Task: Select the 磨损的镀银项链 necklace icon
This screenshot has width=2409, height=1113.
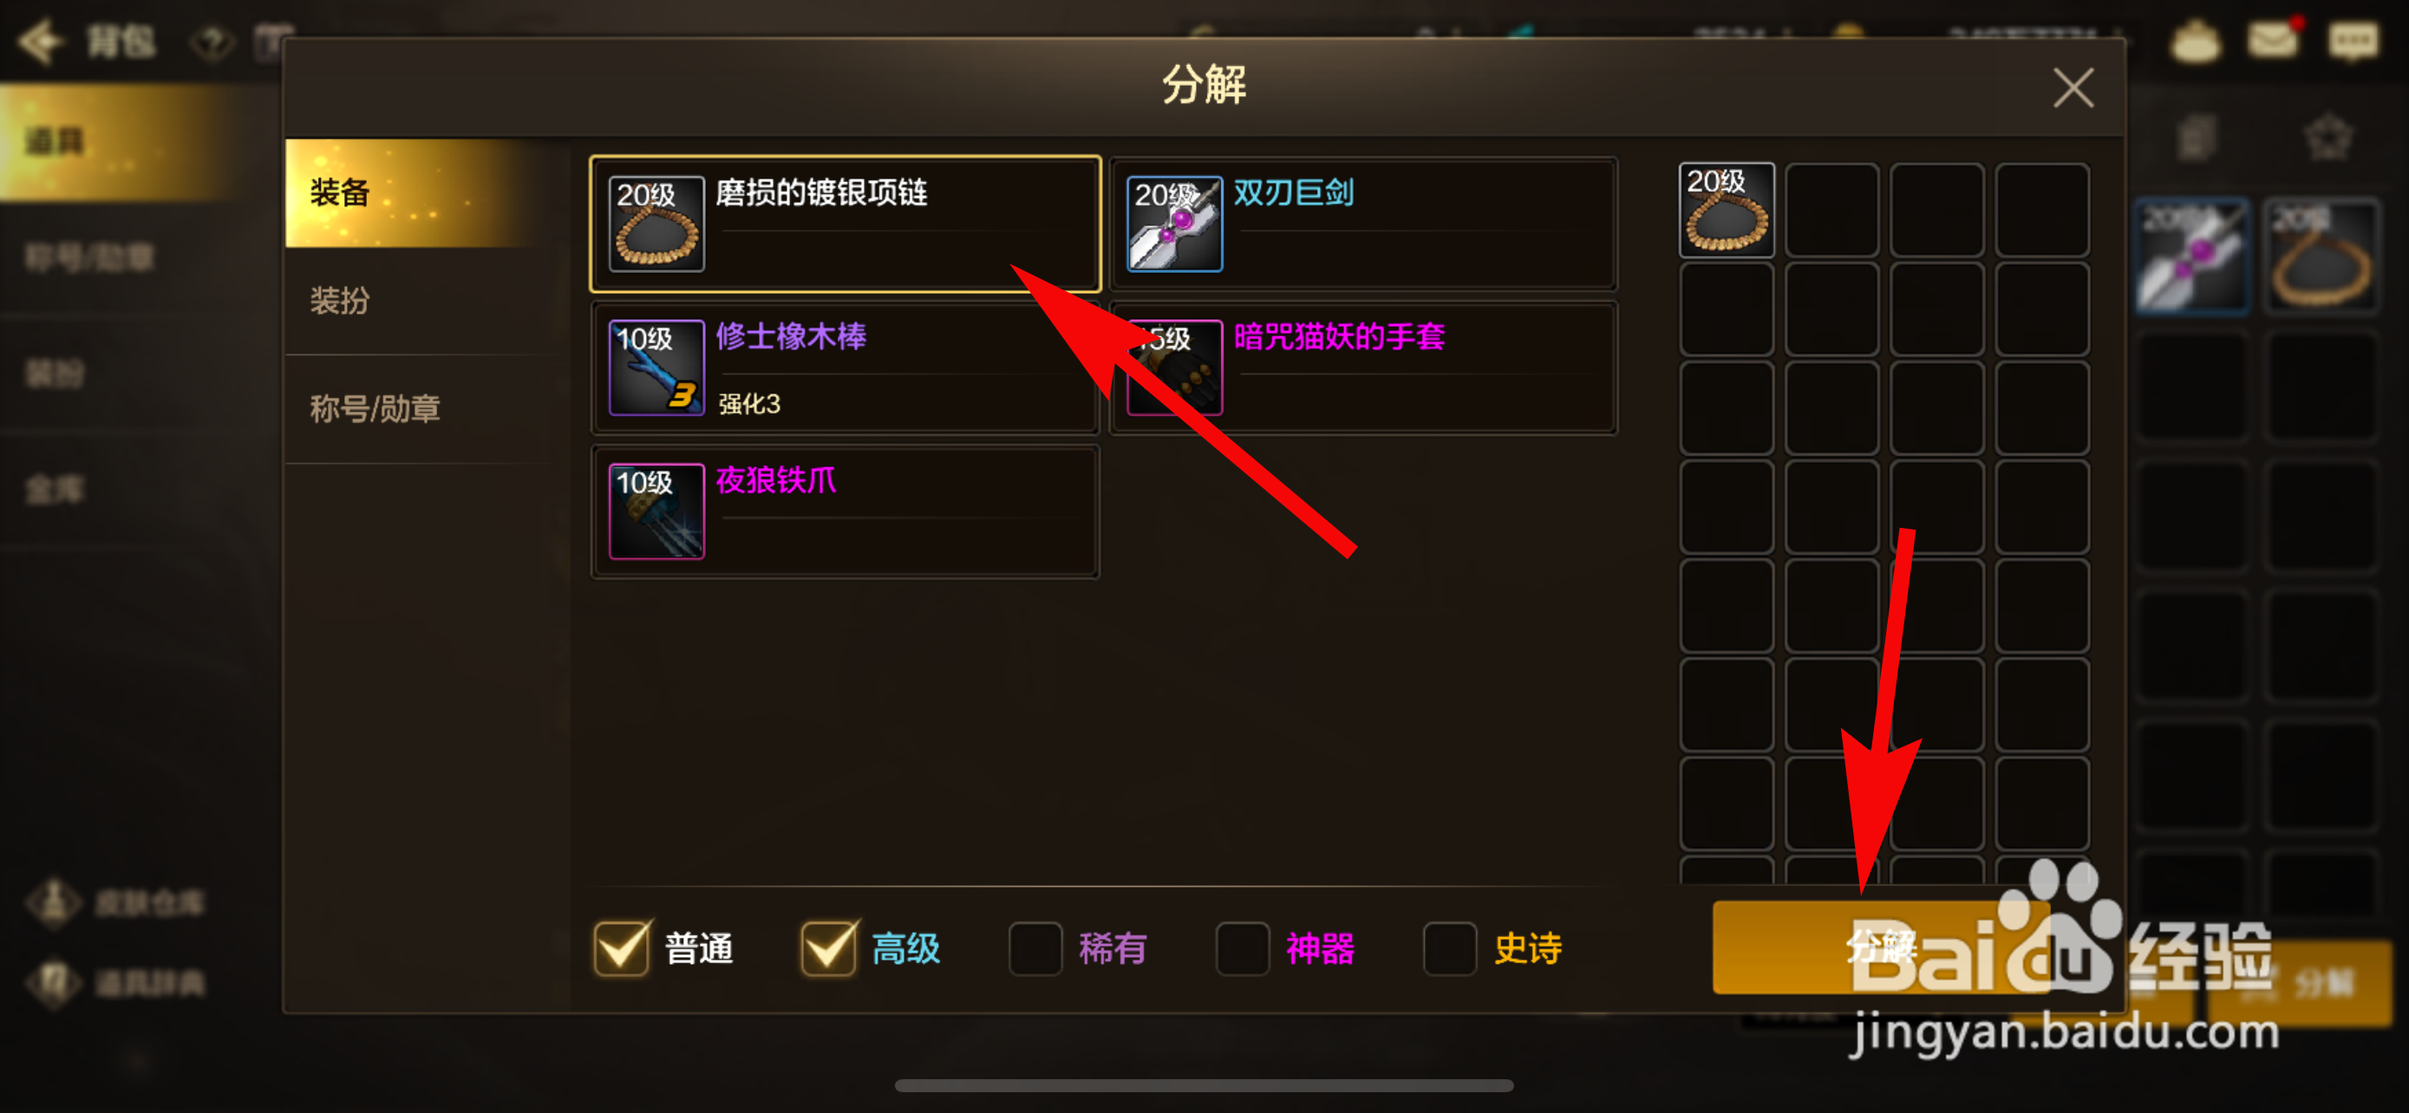Action: coord(656,224)
